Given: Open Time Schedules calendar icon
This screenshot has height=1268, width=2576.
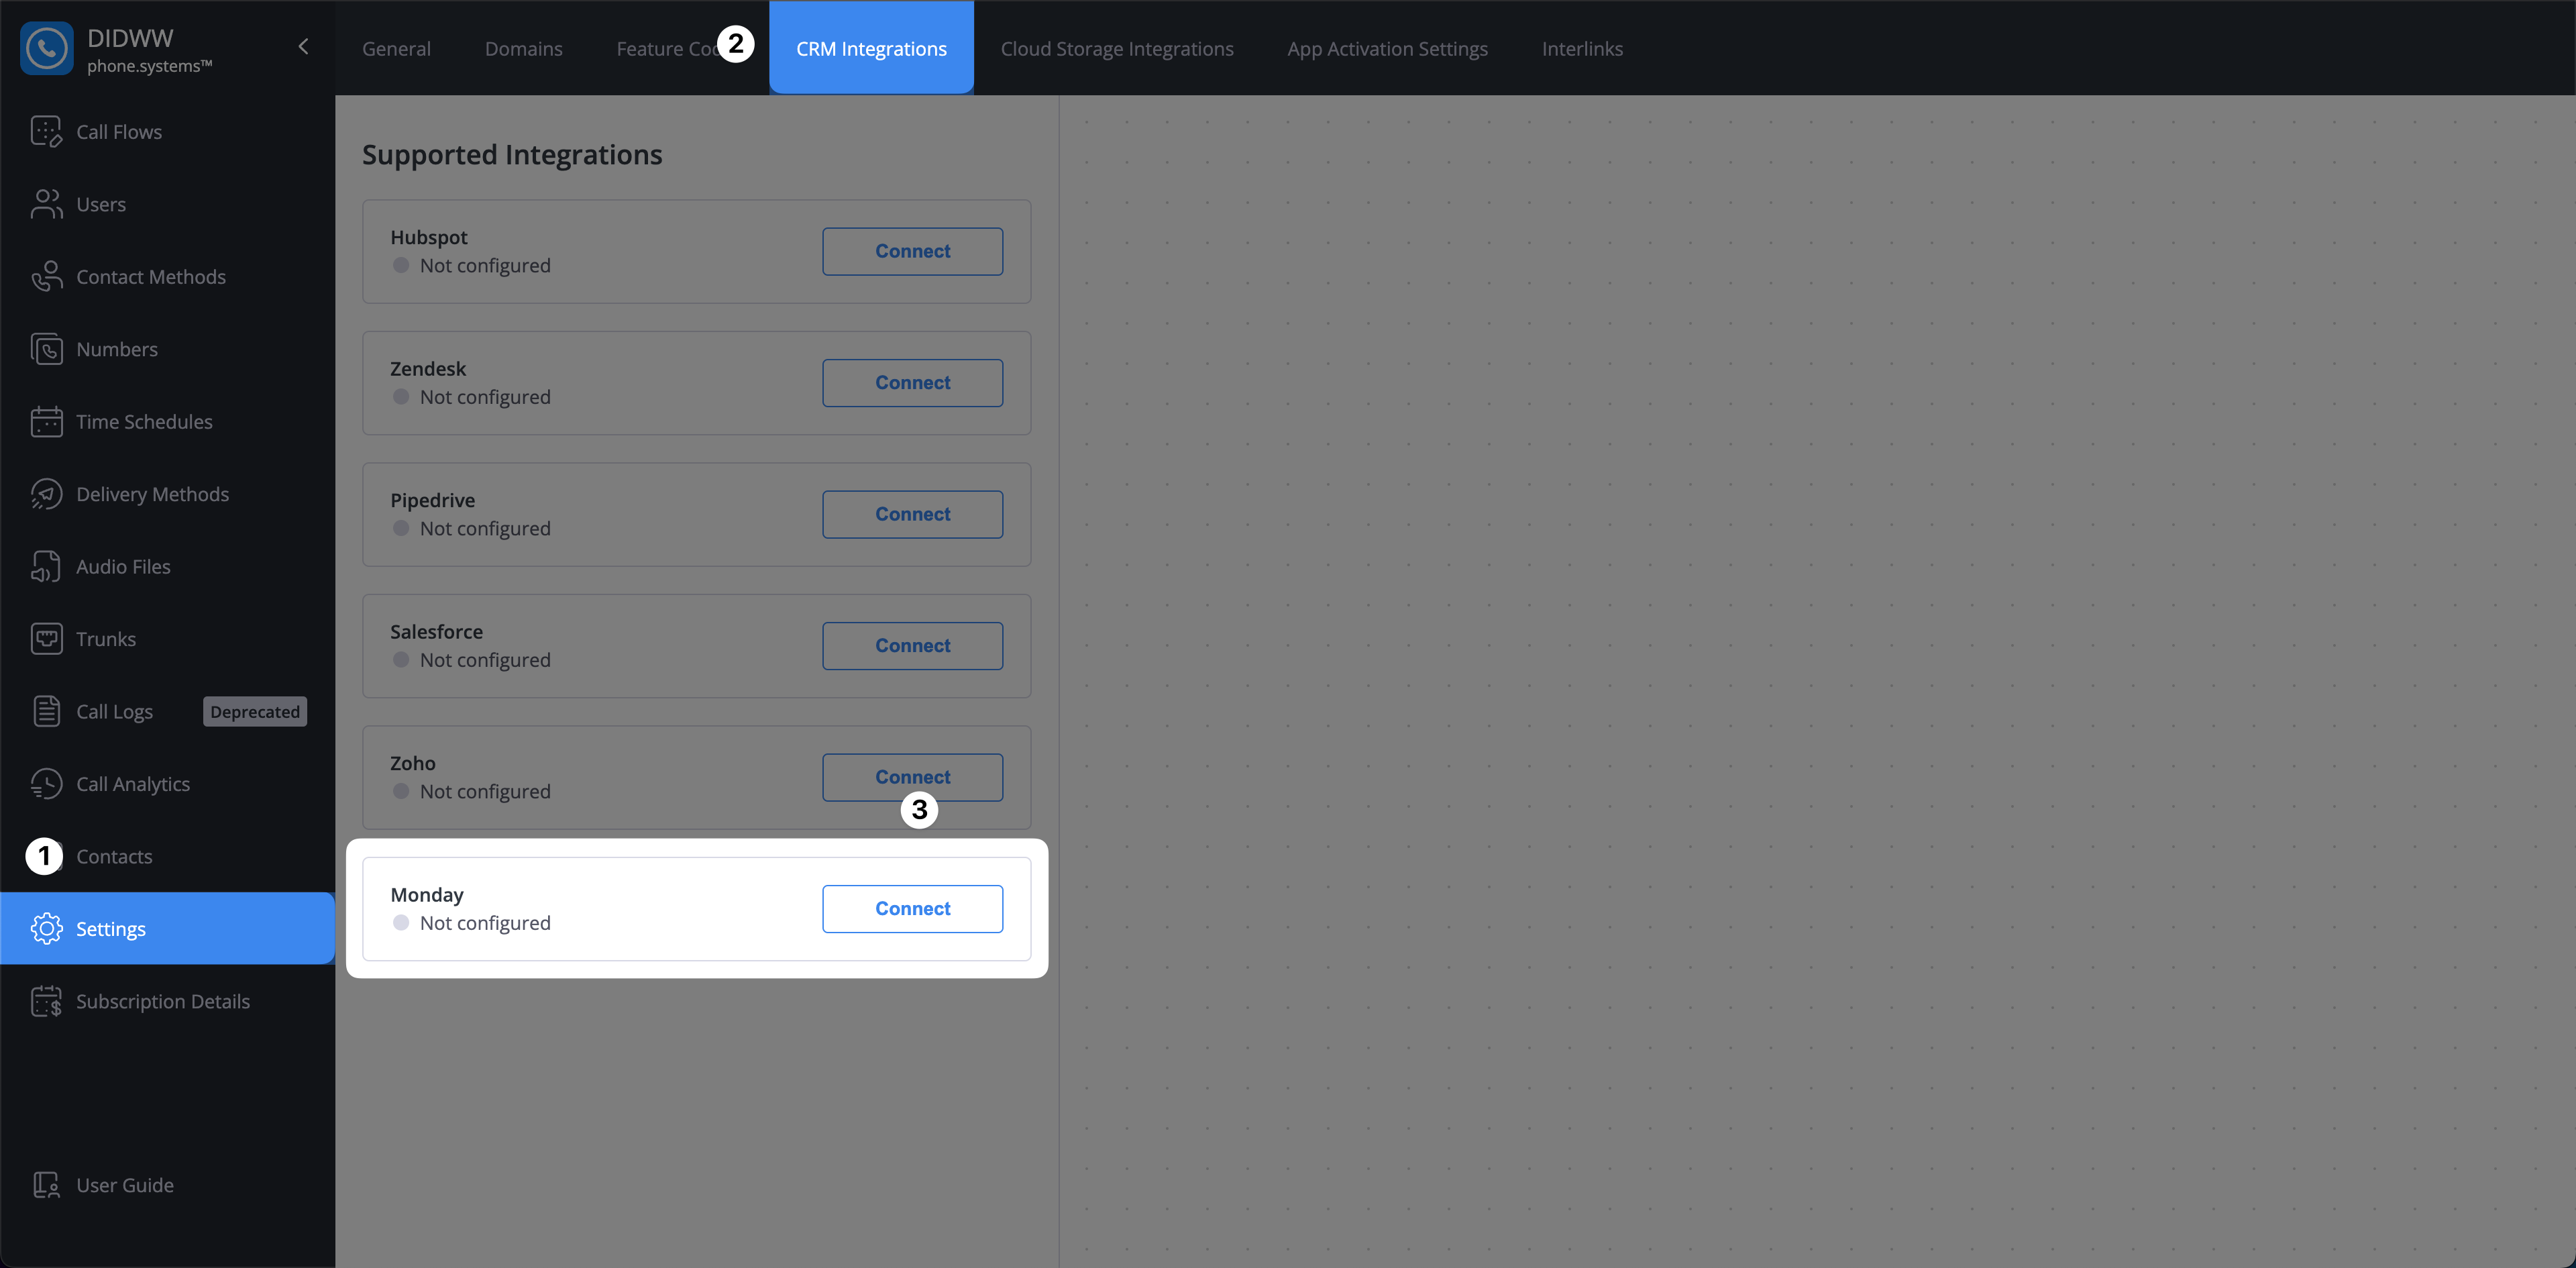Looking at the screenshot, I should coord(46,421).
